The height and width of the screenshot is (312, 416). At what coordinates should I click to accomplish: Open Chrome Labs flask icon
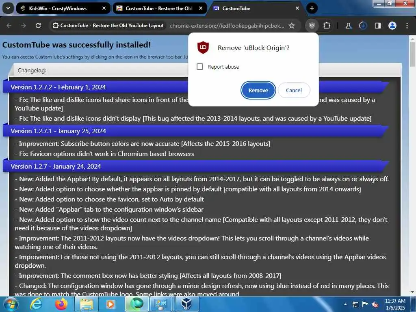[x=348, y=26]
